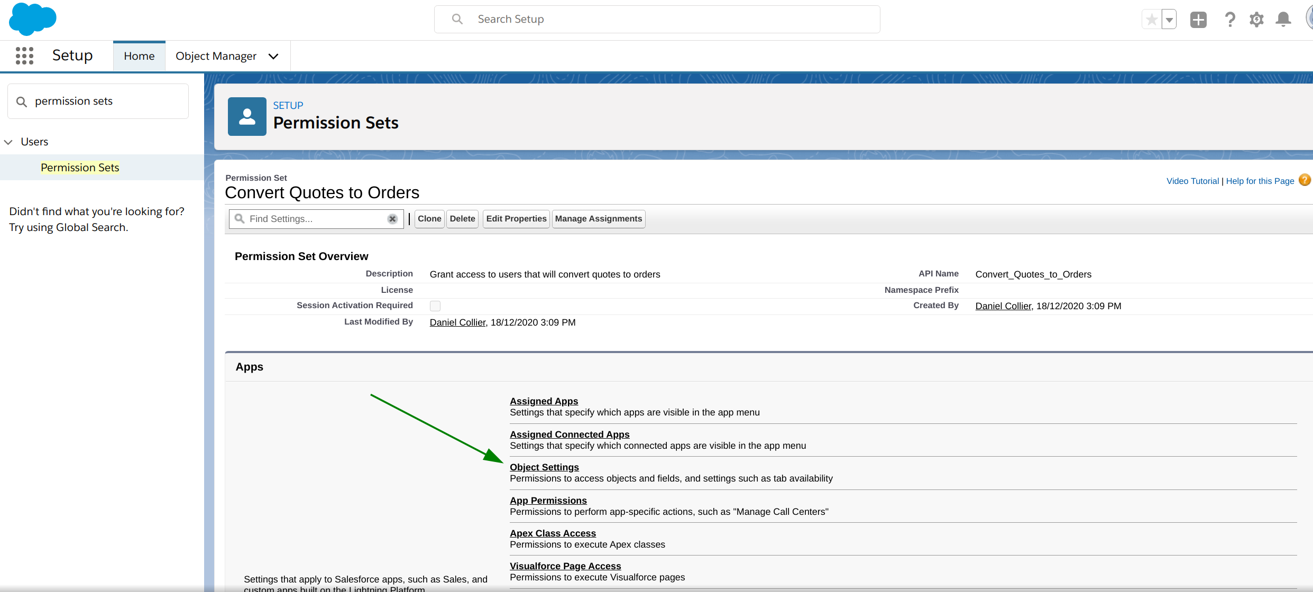Click the orange help icon beside Help for this Page

[x=1305, y=180]
